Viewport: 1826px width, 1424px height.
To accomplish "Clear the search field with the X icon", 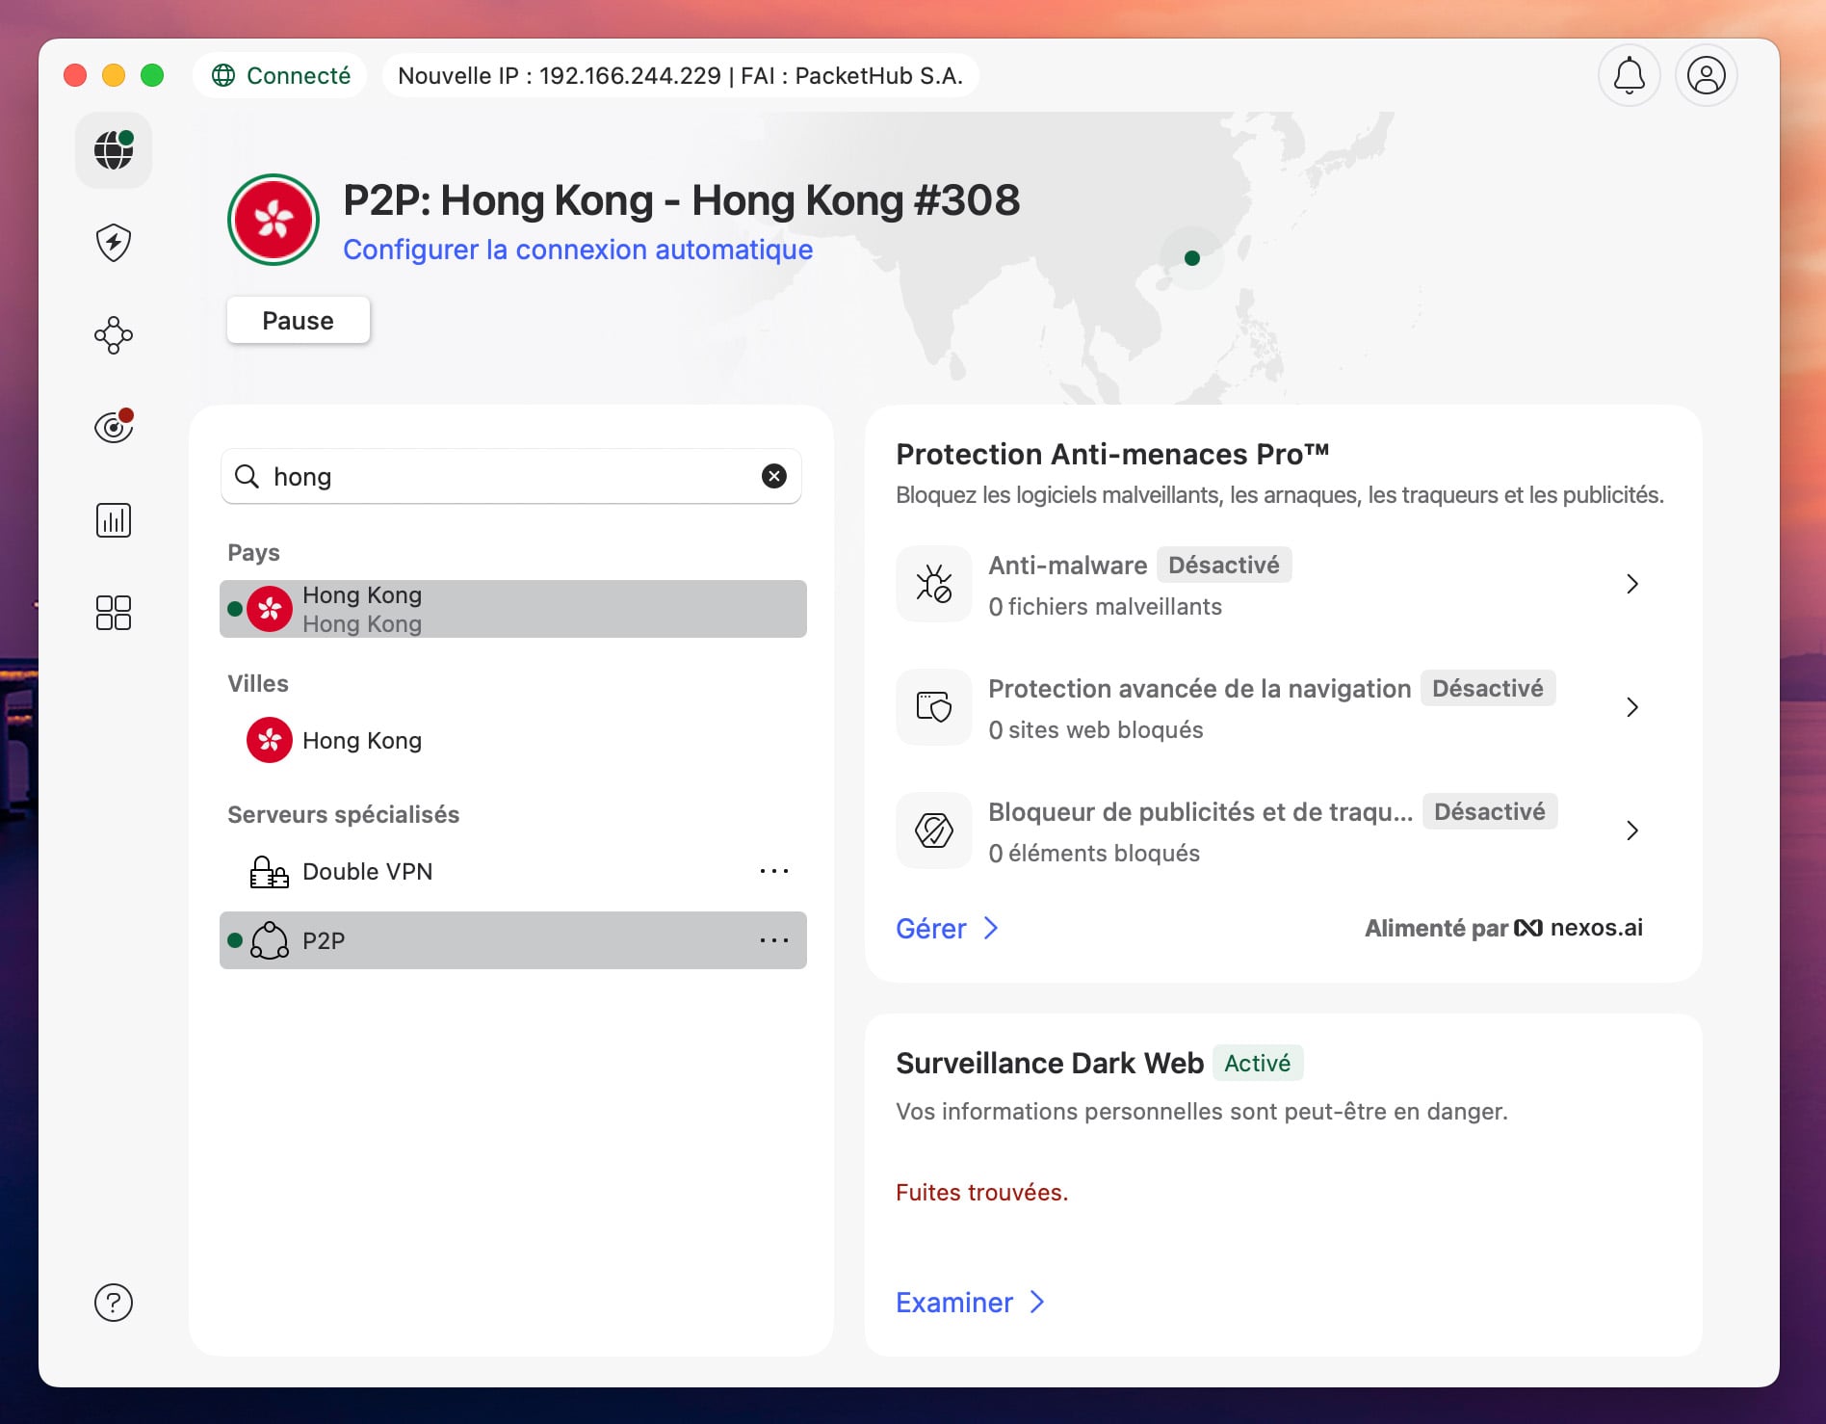I will [774, 476].
